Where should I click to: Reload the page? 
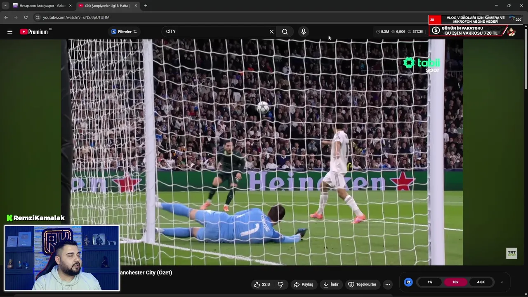point(26,17)
